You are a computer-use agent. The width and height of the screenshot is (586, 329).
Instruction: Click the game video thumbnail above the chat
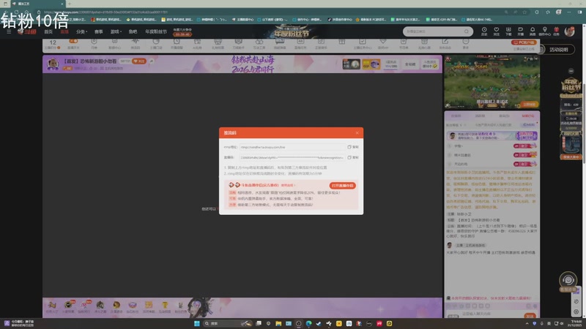coord(492,82)
